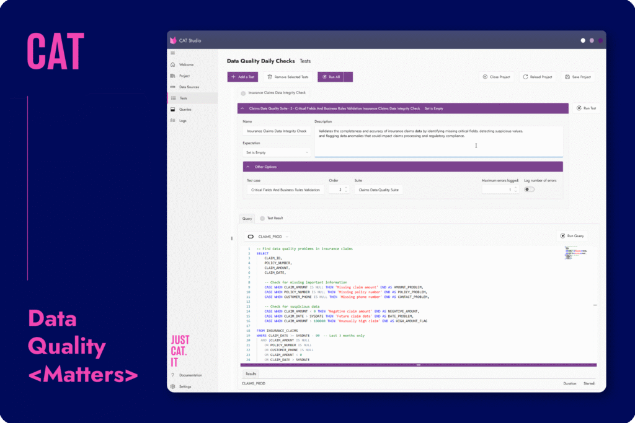Click the CAT Studio logo icon
Image resolution: width=635 pixels, height=423 pixels.
[174, 40]
